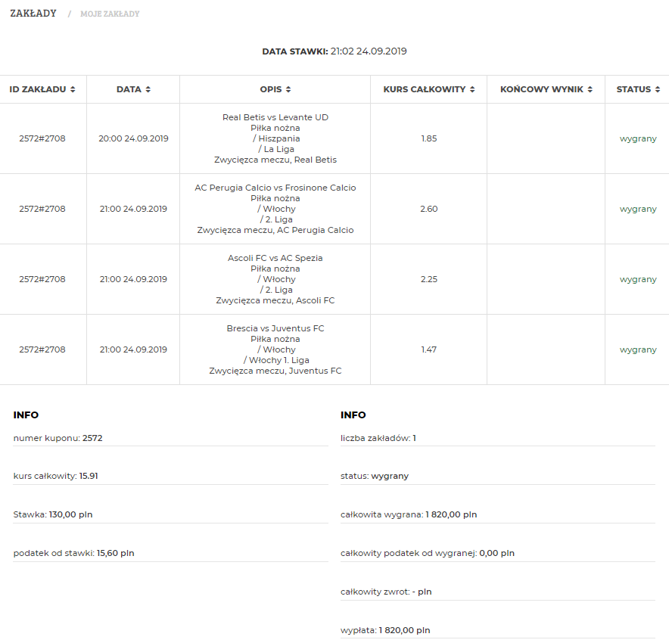669x643 pixels.
Task: Click the first row bet ID 2572#2708
Action: [x=42, y=138]
